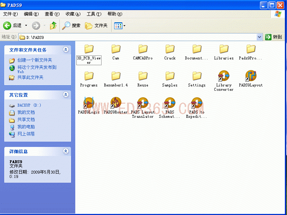287x215 pixels.
Task: Select the PADS9Router shortcut icon
Action: tap(116, 103)
